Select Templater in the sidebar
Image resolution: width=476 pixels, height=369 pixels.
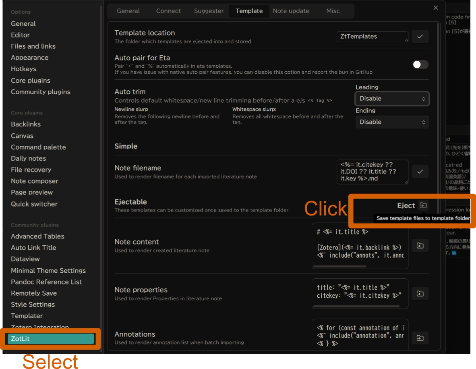(27, 316)
